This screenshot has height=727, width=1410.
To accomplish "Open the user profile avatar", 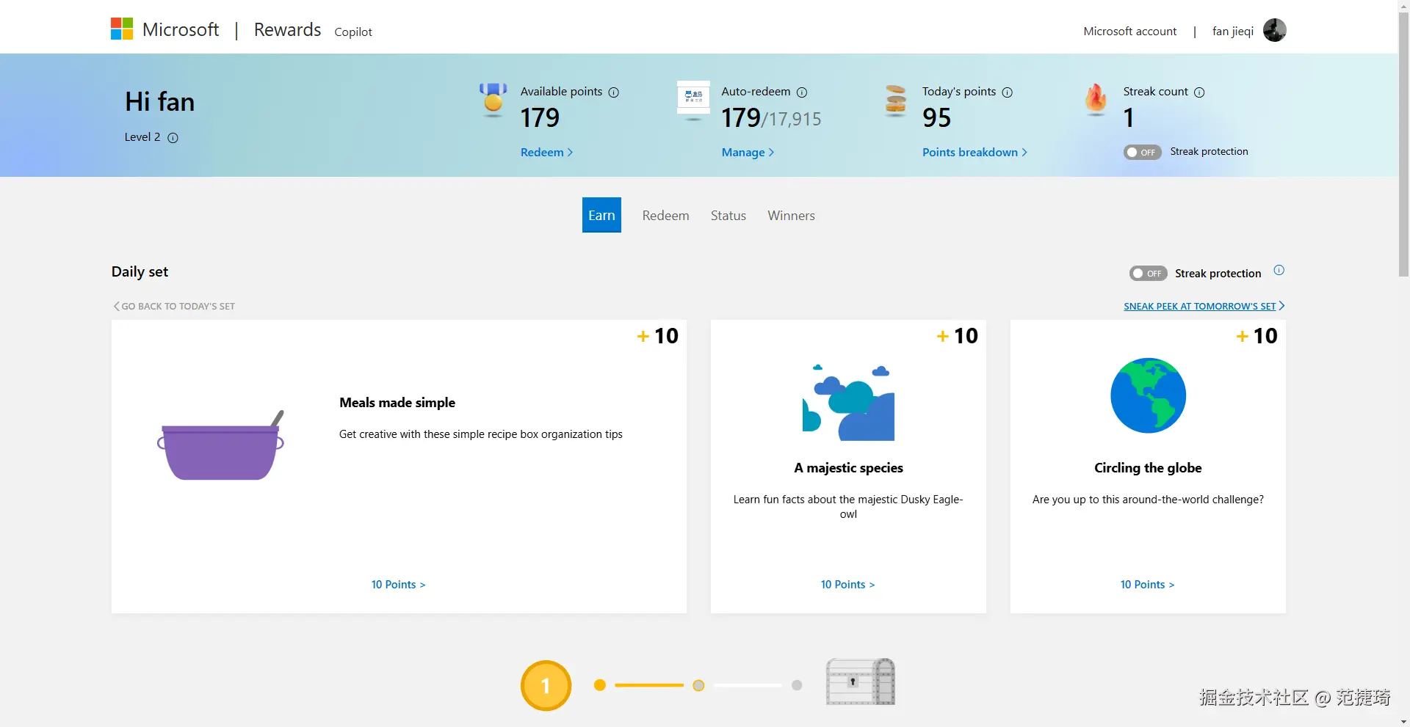I will tap(1274, 31).
